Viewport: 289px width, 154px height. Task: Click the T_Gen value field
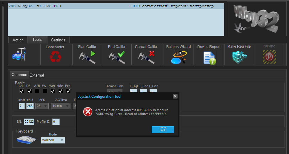(153, 91)
